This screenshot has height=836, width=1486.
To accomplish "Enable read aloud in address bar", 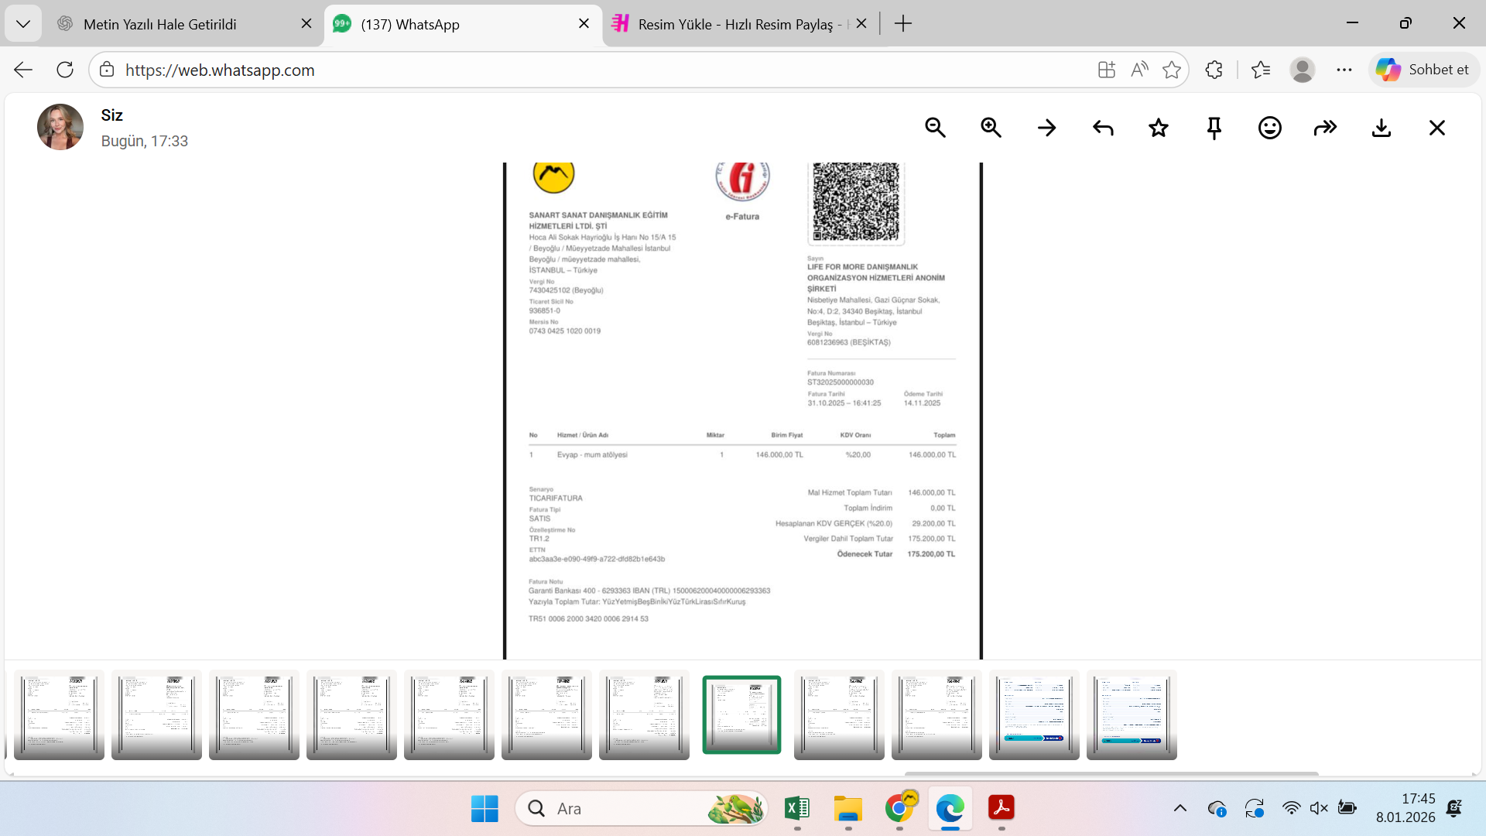I will [1139, 70].
